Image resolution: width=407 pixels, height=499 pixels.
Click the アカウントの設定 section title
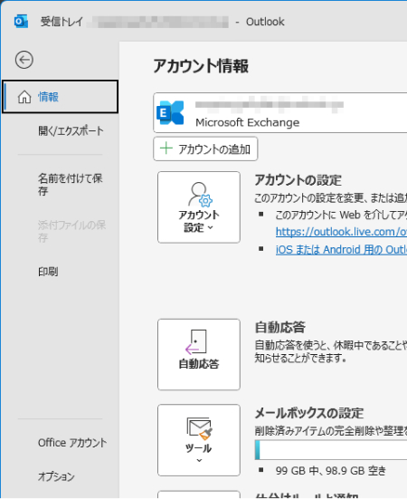pyautogui.click(x=298, y=180)
